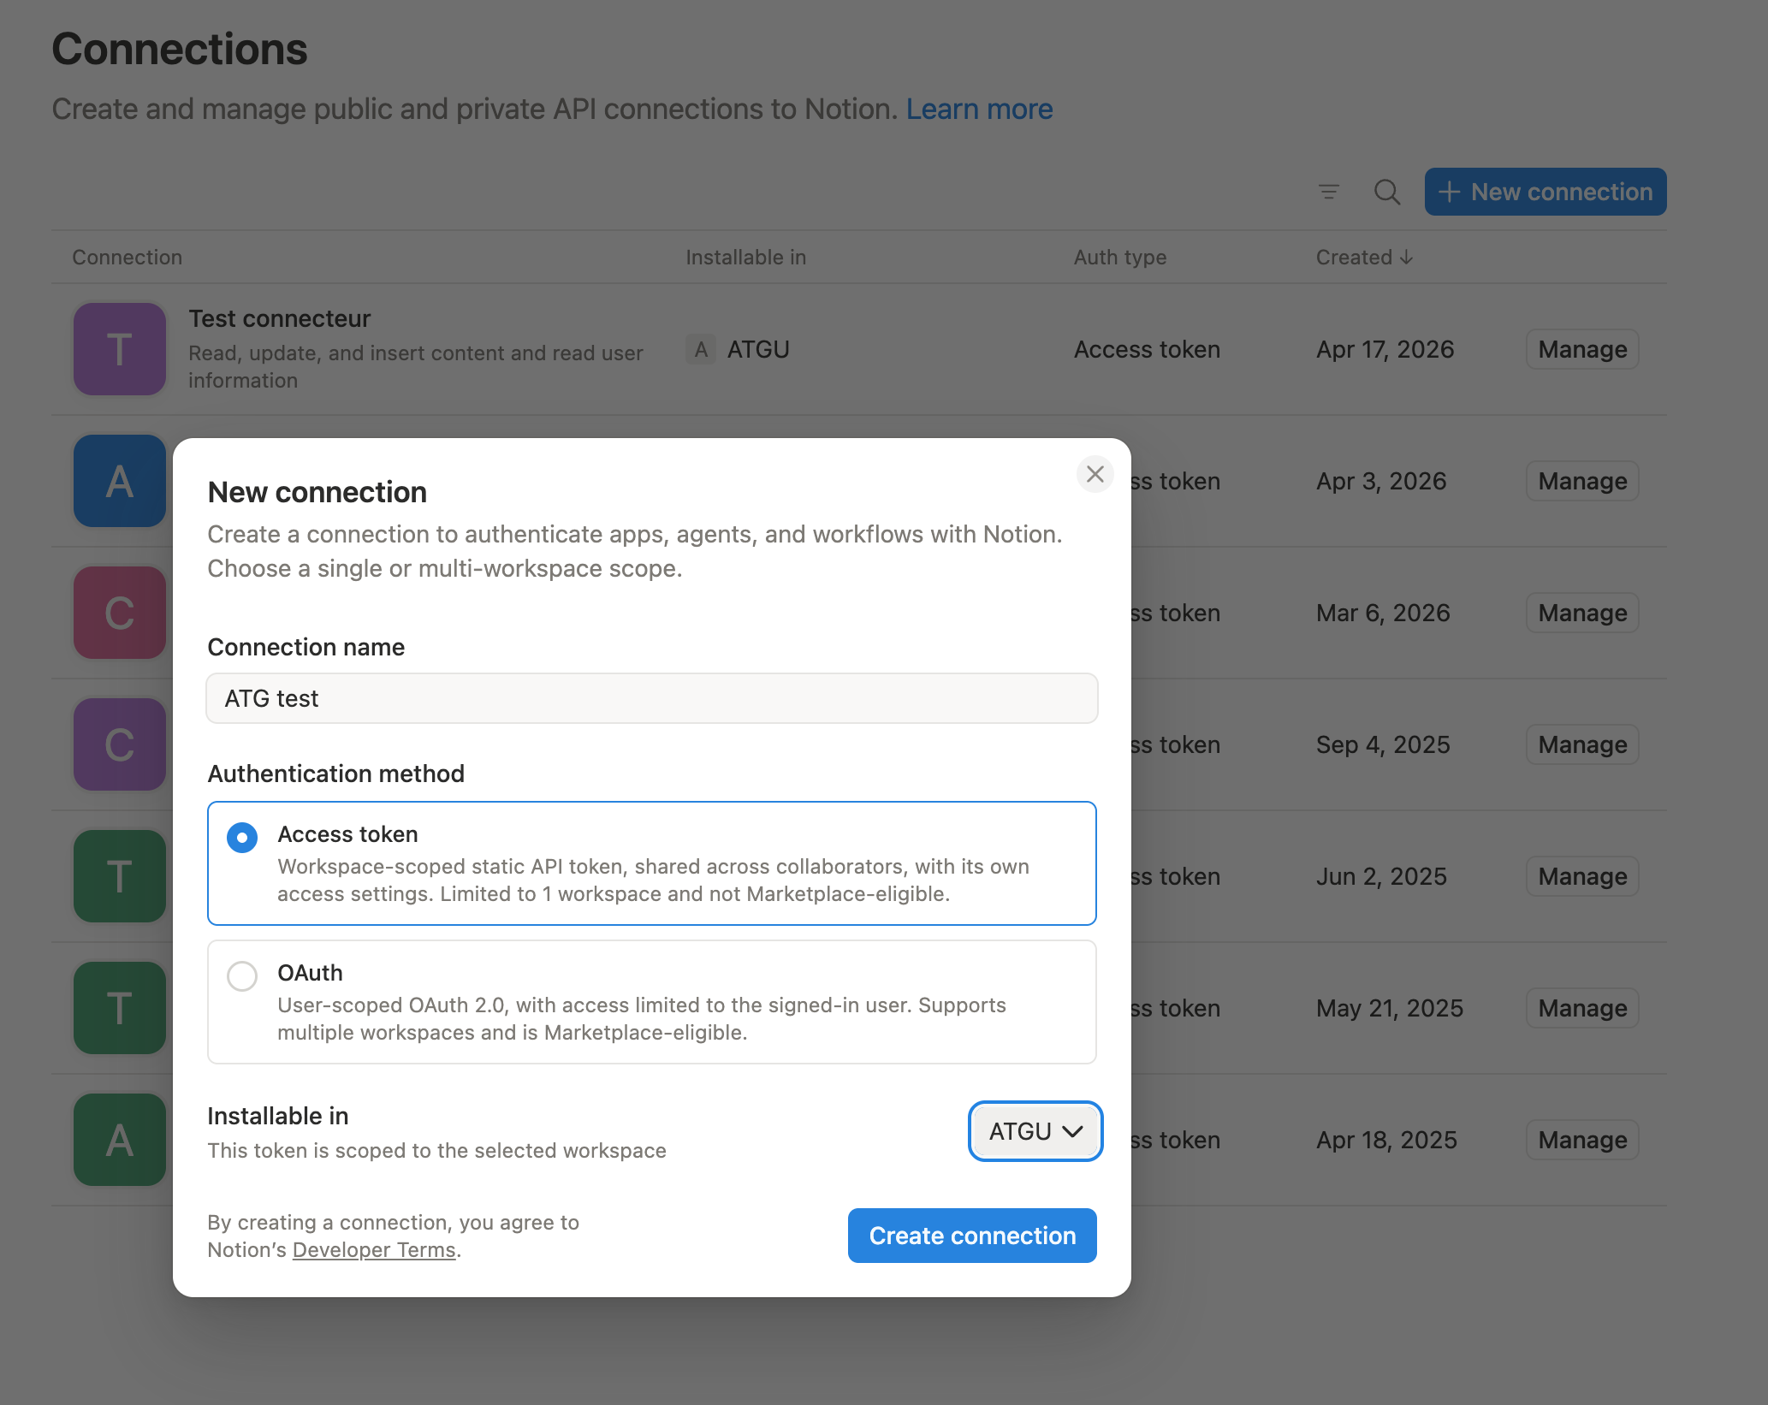Click the May 21, 2025 created date
1768x1405 pixels.
pos(1390,1008)
